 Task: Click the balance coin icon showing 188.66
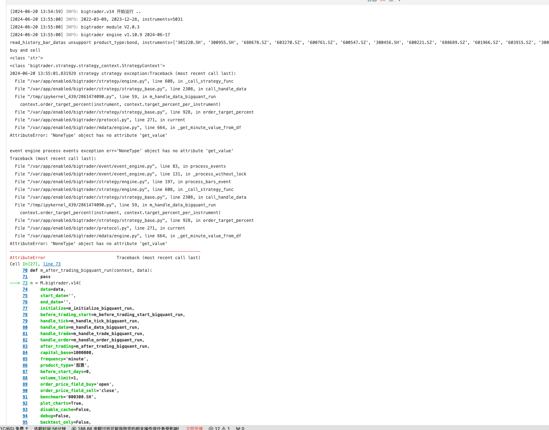point(74,428)
